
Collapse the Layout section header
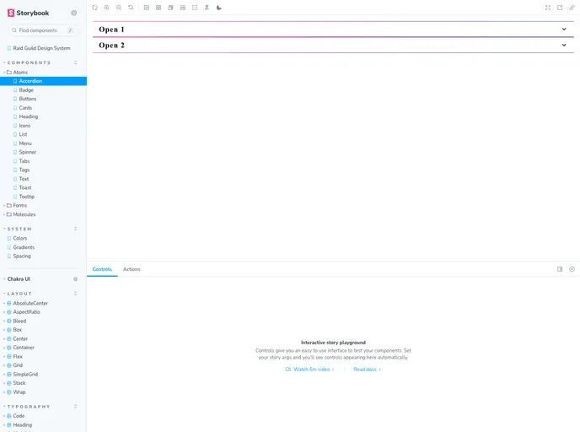pyautogui.click(x=19, y=294)
